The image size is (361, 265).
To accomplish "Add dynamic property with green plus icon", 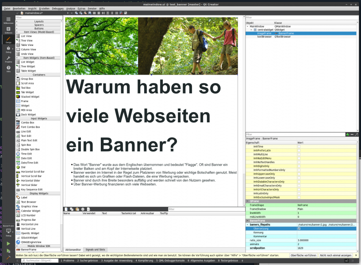I will [x=347, y=134].
